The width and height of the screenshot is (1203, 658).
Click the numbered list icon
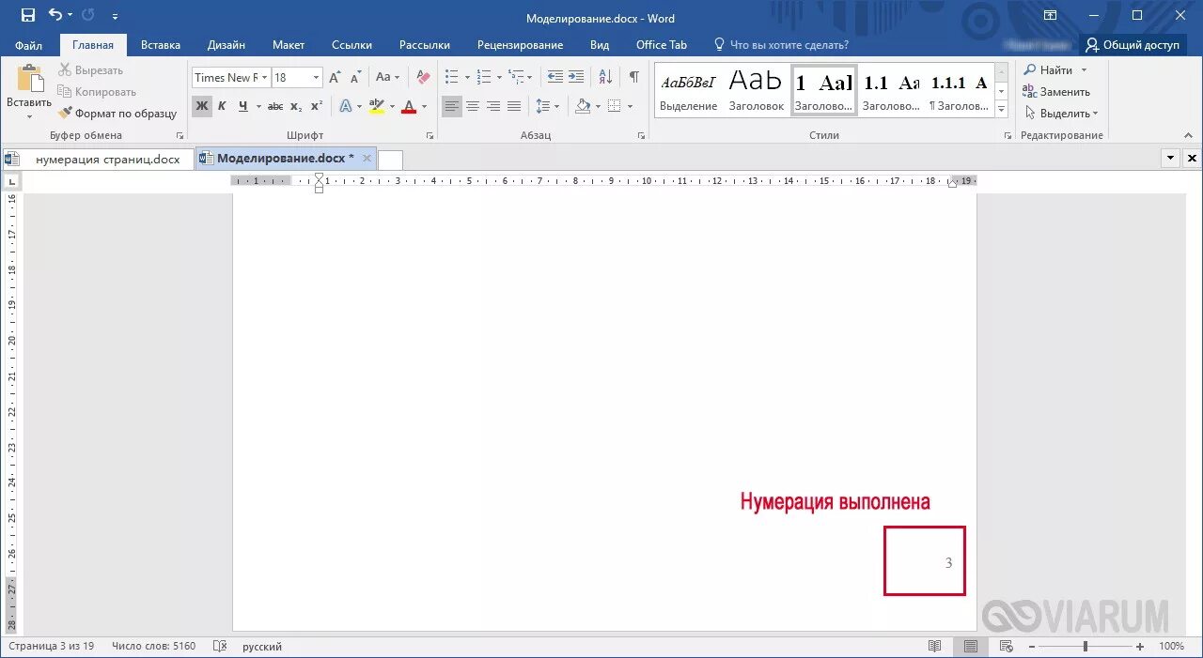484,78
